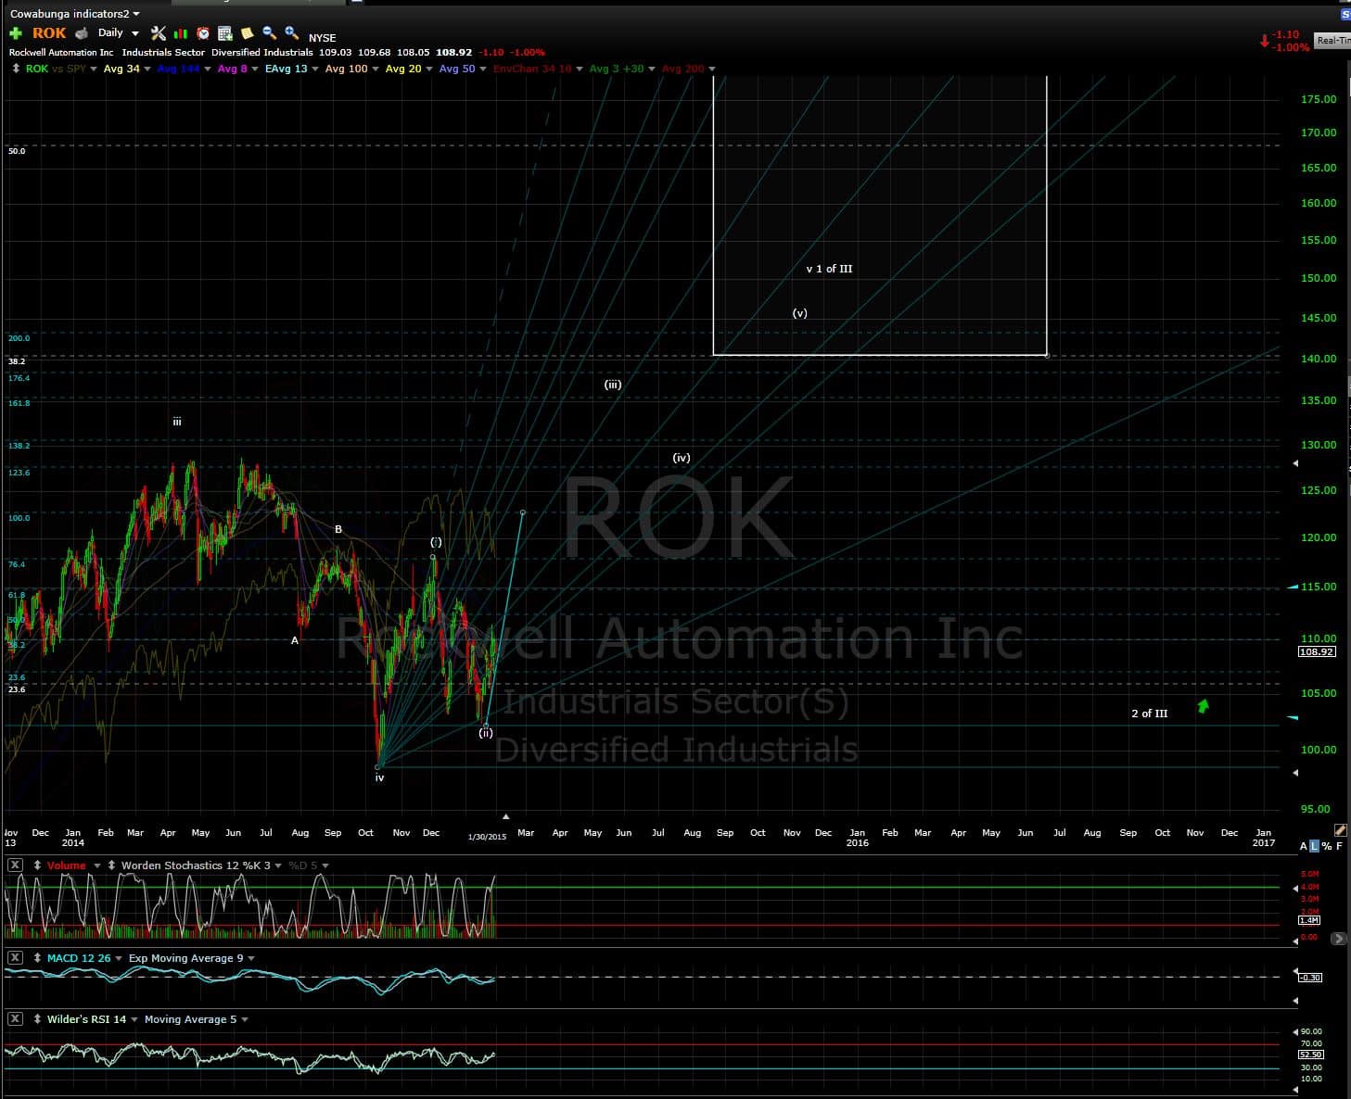Switch to arithmetic scale A toggle
The height and width of the screenshot is (1099, 1351).
[x=1304, y=846]
